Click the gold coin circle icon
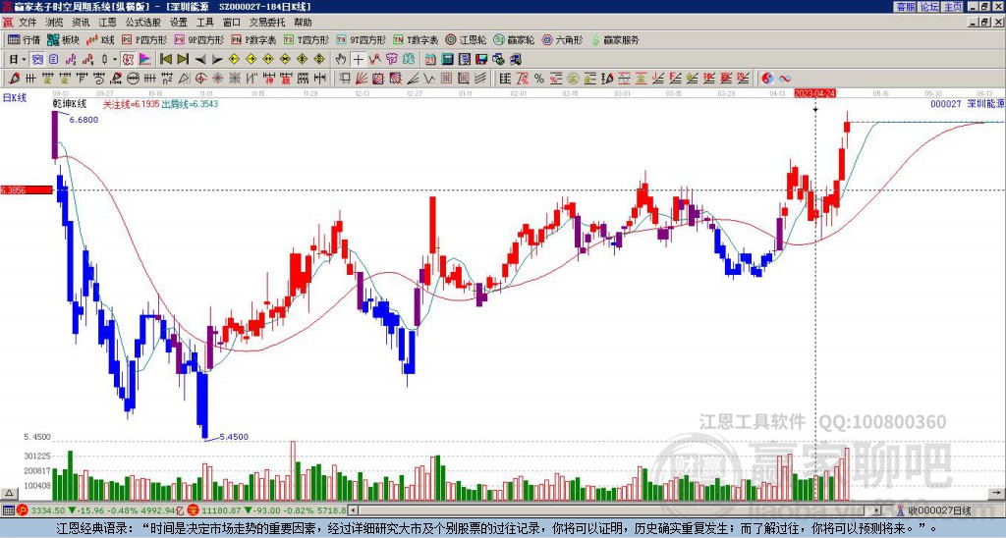Image resolution: width=1006 pixels, height=538 pixels. pos(573,79)
